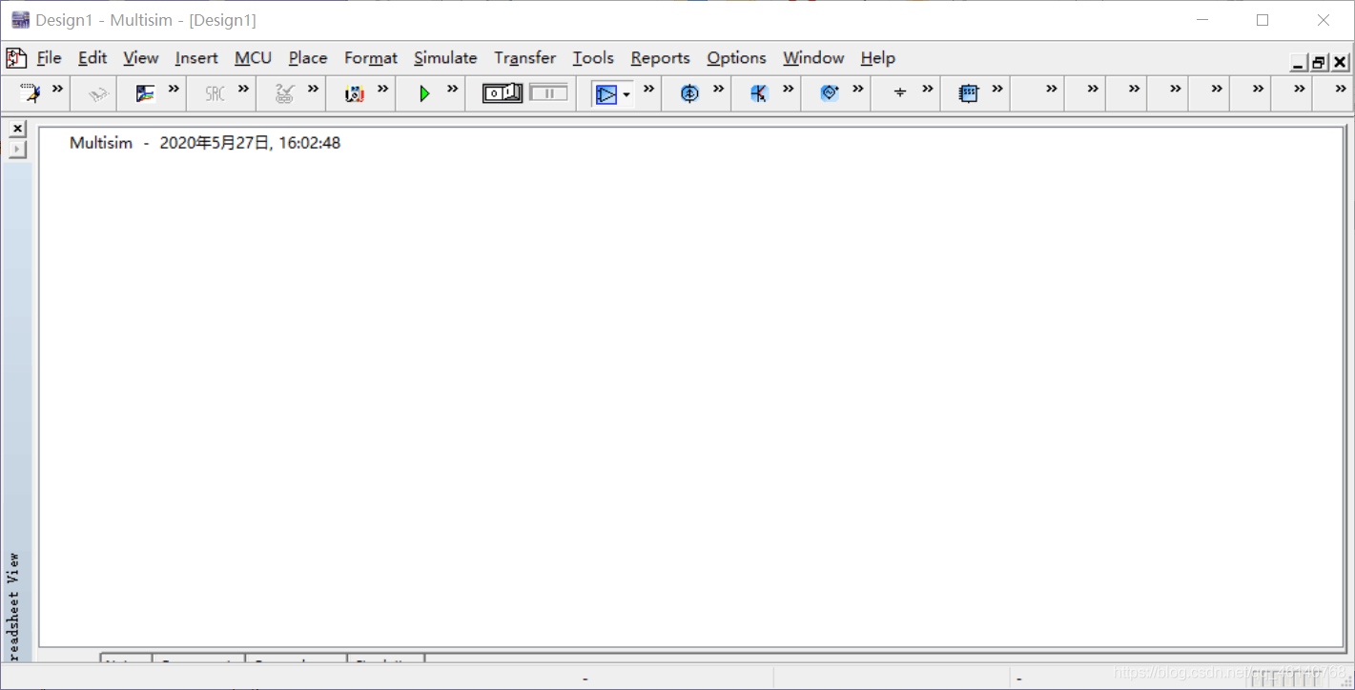
Task: Expand chevron next to rules check icon
Action: 313,89
